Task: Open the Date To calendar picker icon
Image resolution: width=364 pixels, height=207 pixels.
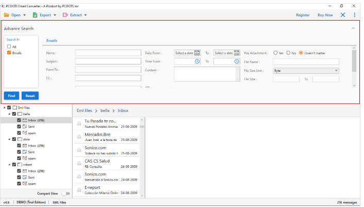Action: [x=236, y=53]
